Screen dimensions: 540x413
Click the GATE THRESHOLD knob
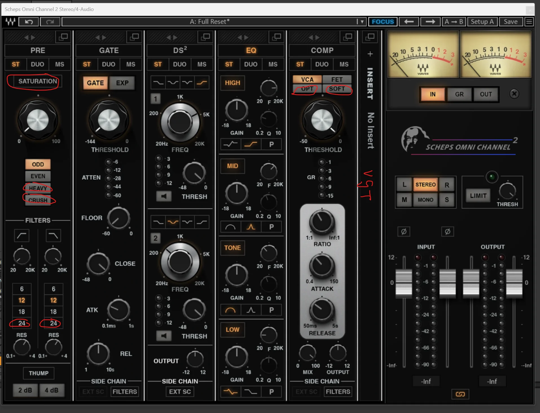click(109, 120)
